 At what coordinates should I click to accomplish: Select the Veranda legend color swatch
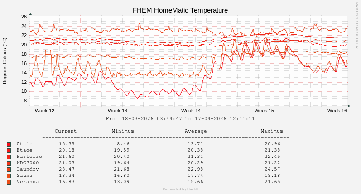pyautogui.click(x=9, y=182)
